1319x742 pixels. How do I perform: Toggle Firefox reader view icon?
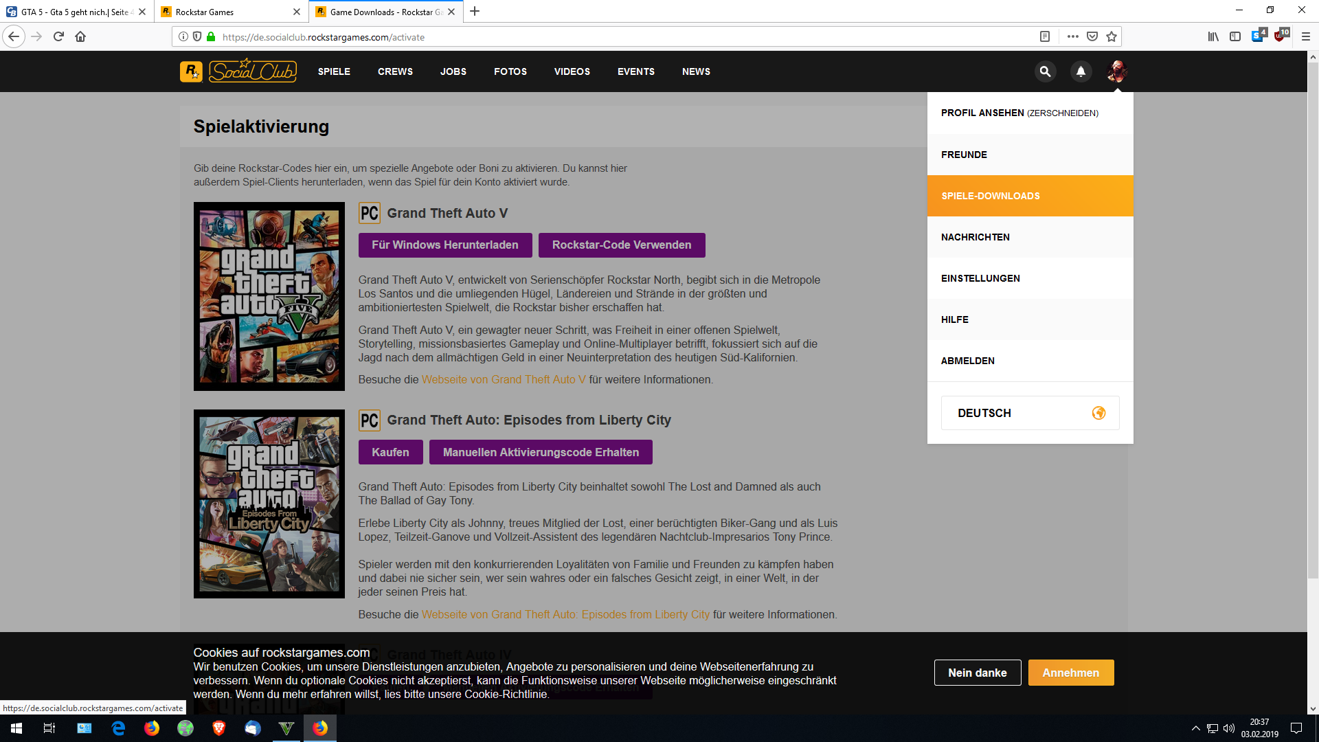[x=1045, y=37]
